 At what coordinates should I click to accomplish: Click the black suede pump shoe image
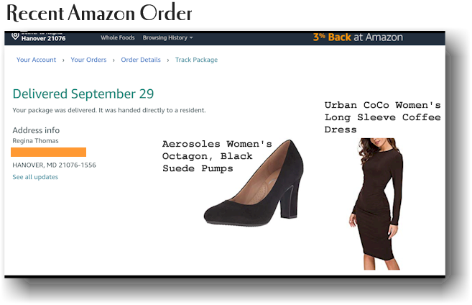(x=254, y=183)
